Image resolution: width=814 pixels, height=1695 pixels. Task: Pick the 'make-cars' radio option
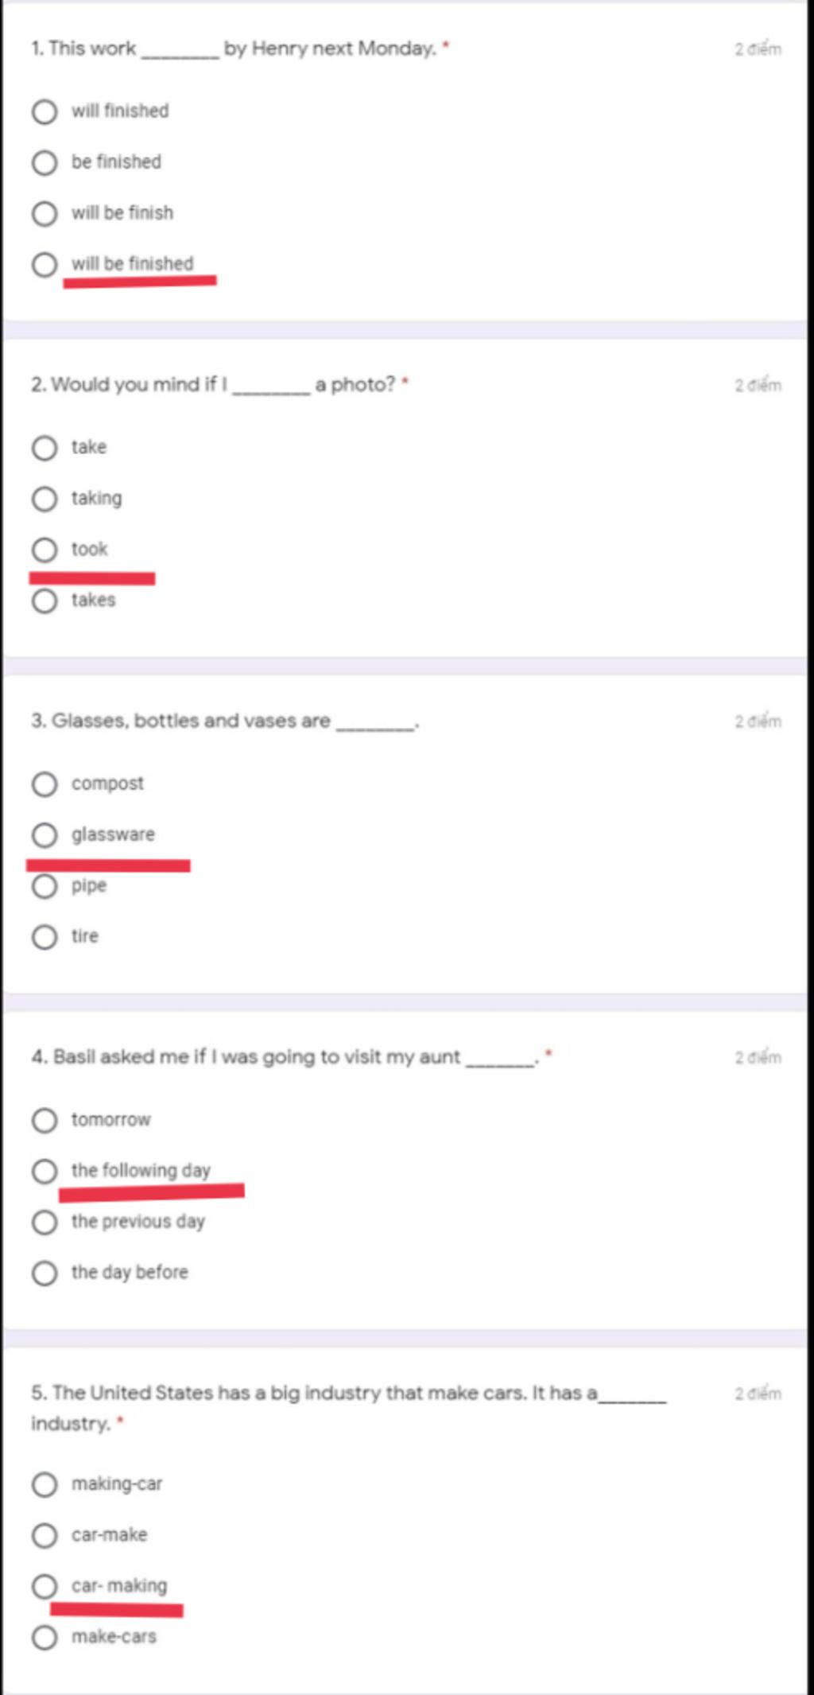(45, 1637)
